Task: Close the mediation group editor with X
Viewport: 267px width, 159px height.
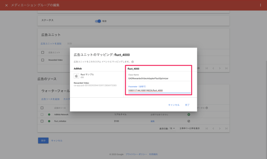Action: [7, 5]
